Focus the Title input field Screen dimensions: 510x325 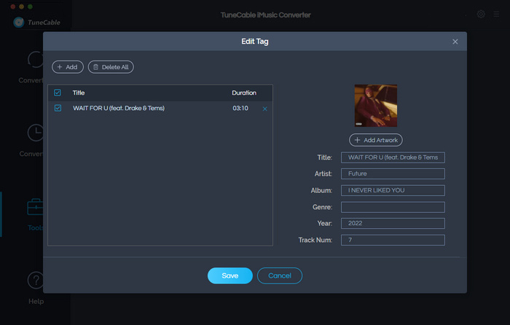click(393, 157)
